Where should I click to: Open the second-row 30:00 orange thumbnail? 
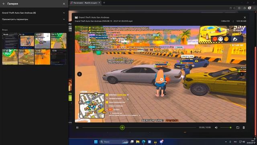coord(43,57)
